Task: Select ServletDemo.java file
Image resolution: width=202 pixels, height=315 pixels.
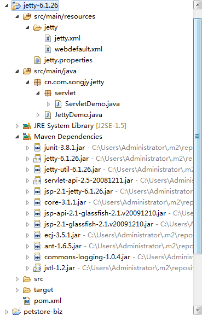Action: 93,104
